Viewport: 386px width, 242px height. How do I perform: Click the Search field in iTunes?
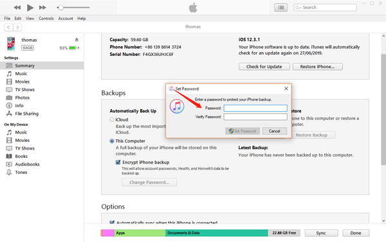(x=325, y=8)
